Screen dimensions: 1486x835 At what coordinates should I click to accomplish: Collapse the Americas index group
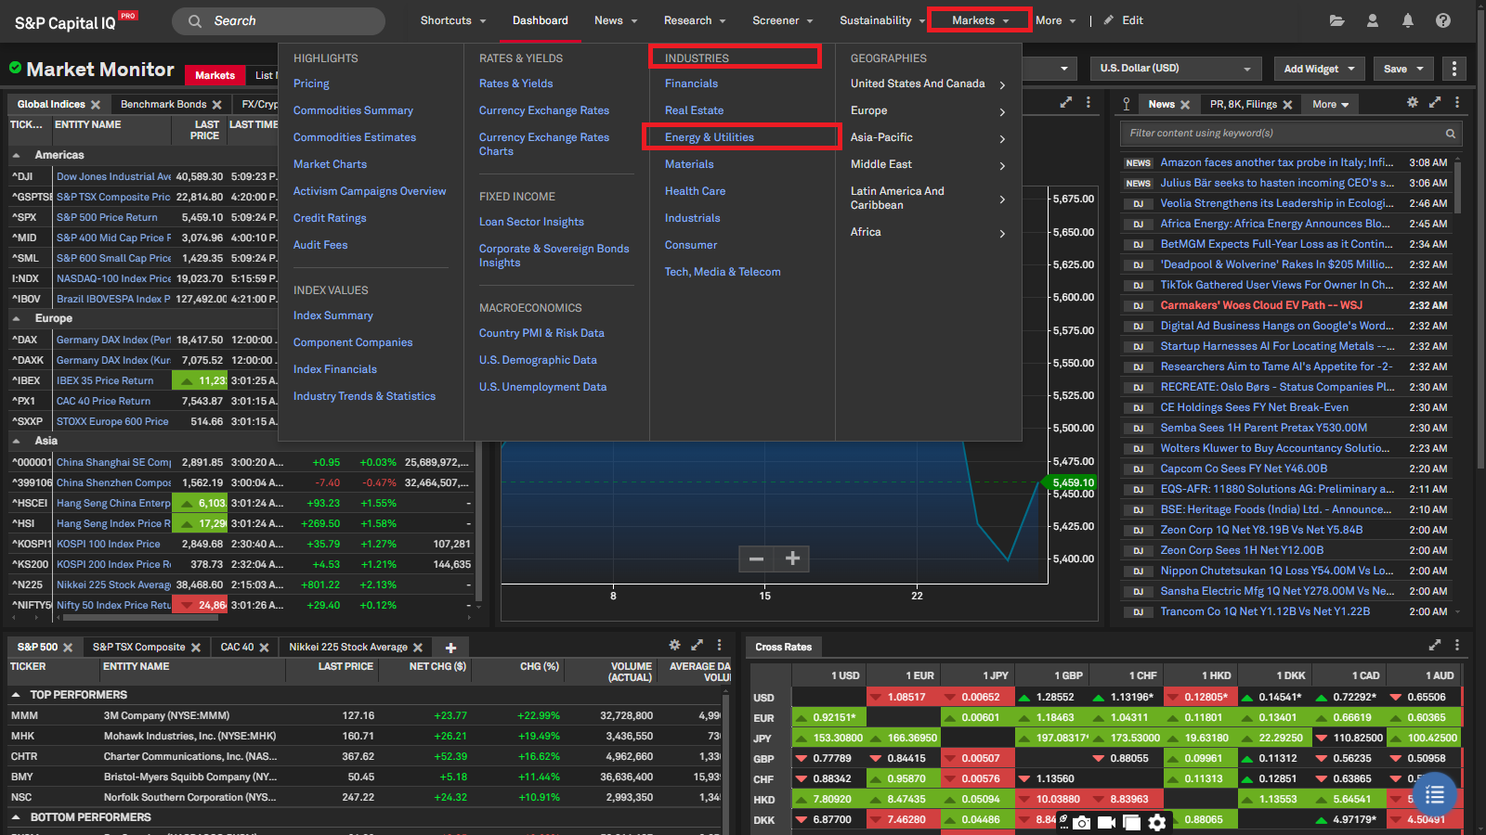click(17, 156)
